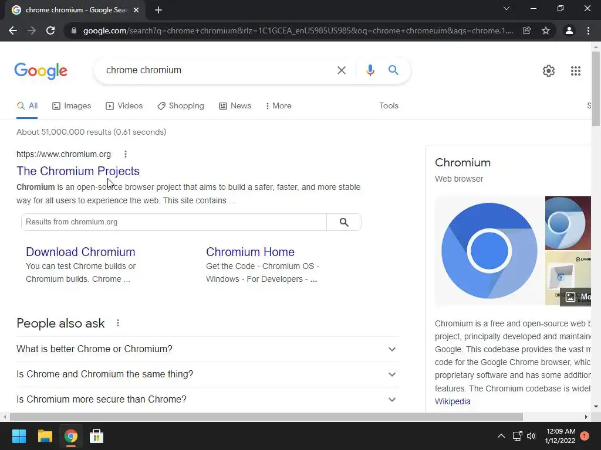Viewport: 601px width, 450px height.
Task: Open the Windows Start menu
Action: click(x=19, y=436)
